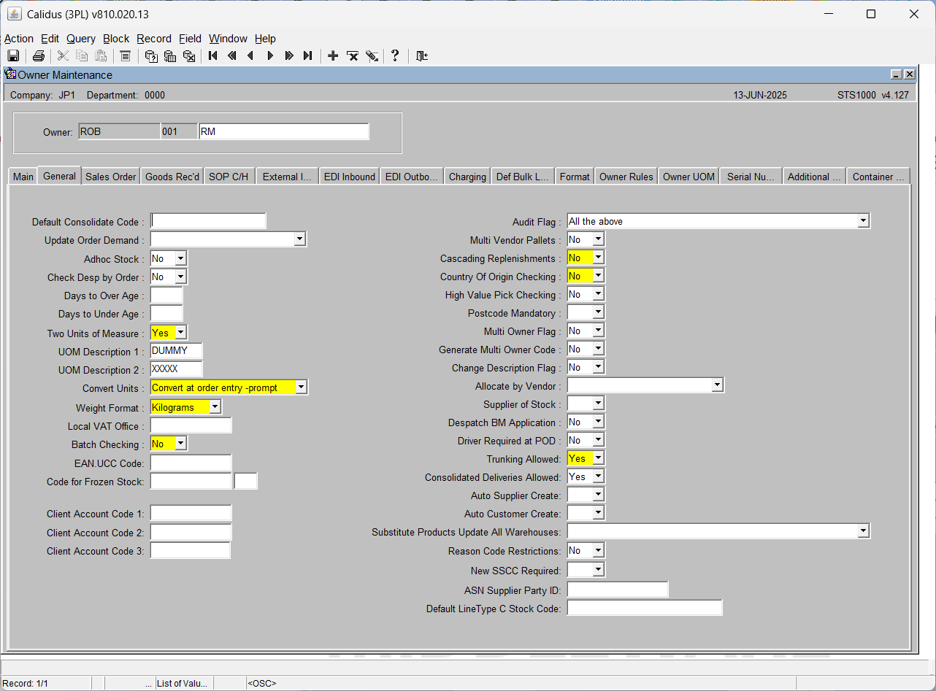Switch to the Owner Rules tab

[x=626, y=177]
